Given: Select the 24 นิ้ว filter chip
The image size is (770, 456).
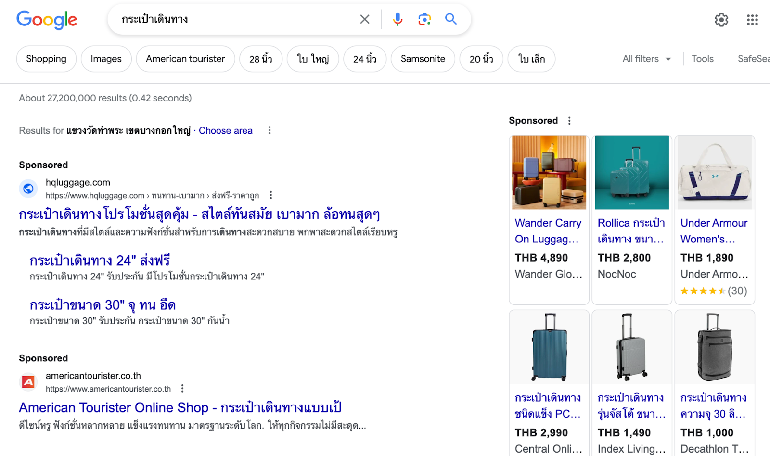Looking at the screenshot, I should click(x=365, y=59).
